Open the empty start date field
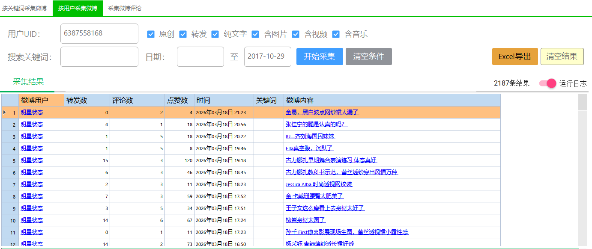592x249 pixels. coord(200,57)
